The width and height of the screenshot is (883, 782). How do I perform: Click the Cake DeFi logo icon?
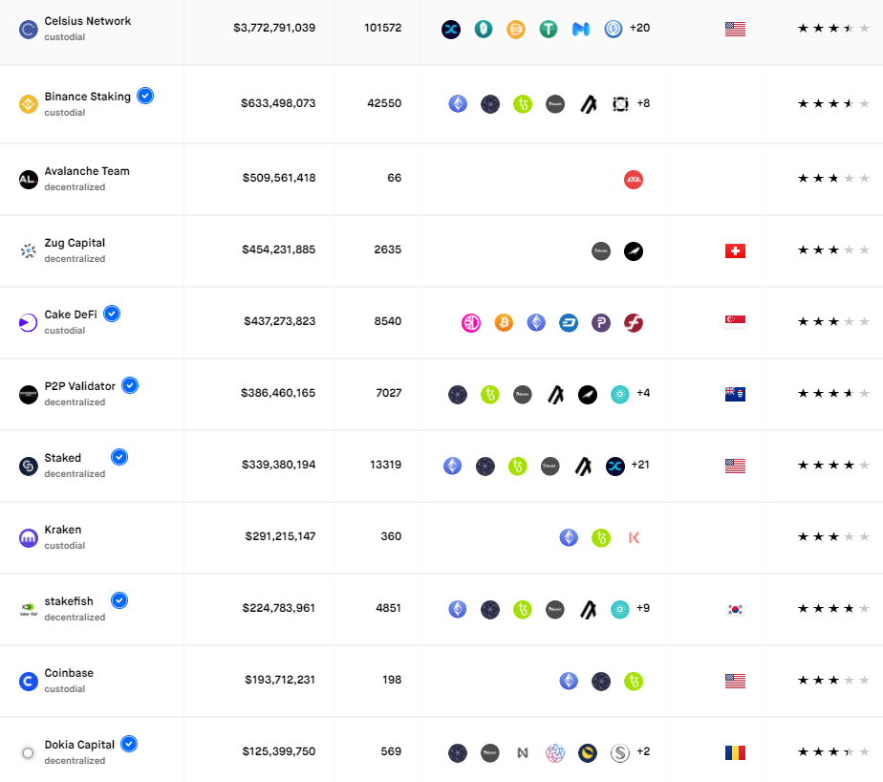28,323
